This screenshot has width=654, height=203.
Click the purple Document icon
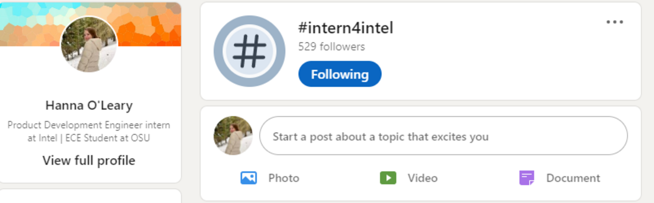point(527,178)
